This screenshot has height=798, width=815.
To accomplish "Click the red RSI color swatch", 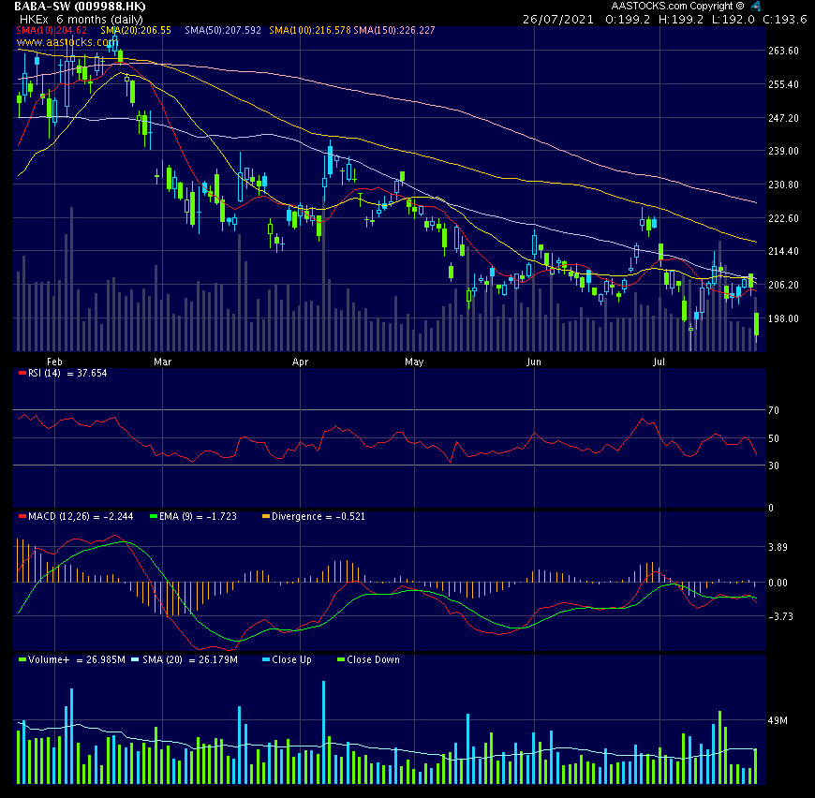I will pos(21,372).
